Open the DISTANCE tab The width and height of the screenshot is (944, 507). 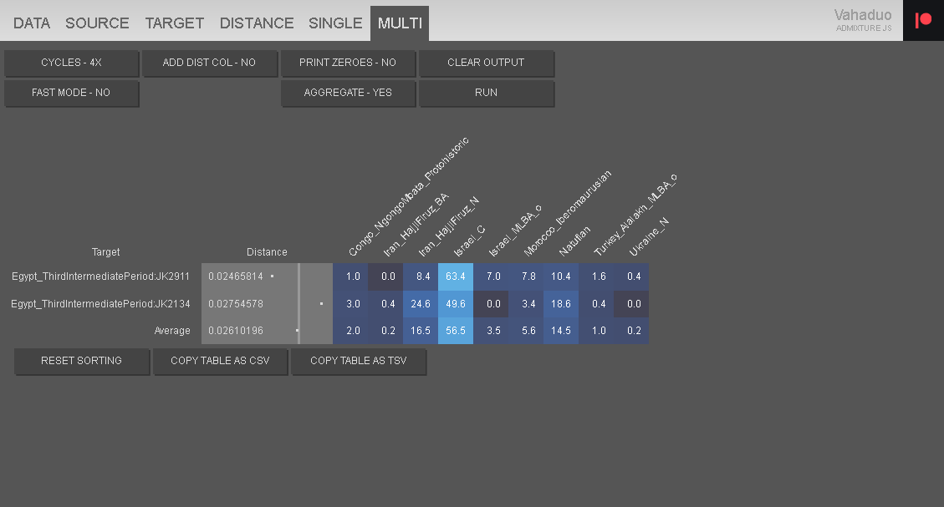[x=257, y=23]
